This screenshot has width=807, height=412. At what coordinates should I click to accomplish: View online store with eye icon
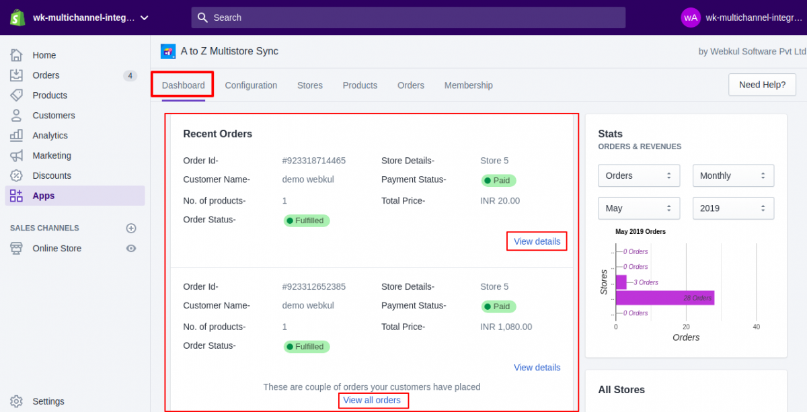pos(131,248)
